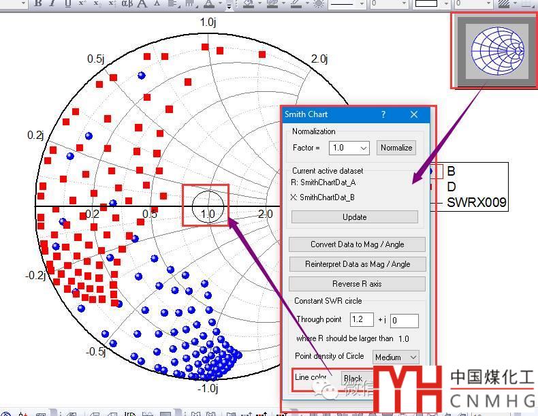
Task: Click Reinterpret Data as Mag / Angle
Action: click(x=358, y=264)
